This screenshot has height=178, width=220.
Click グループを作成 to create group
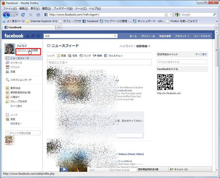pos(16,101)
